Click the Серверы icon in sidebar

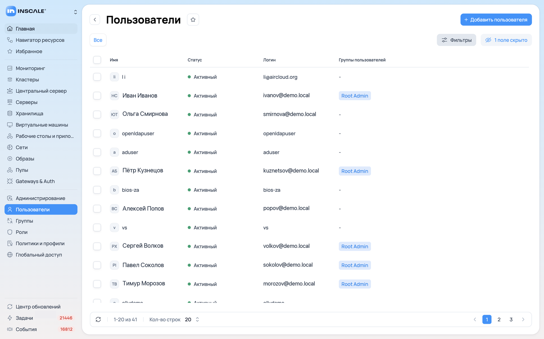pos(10,102)
